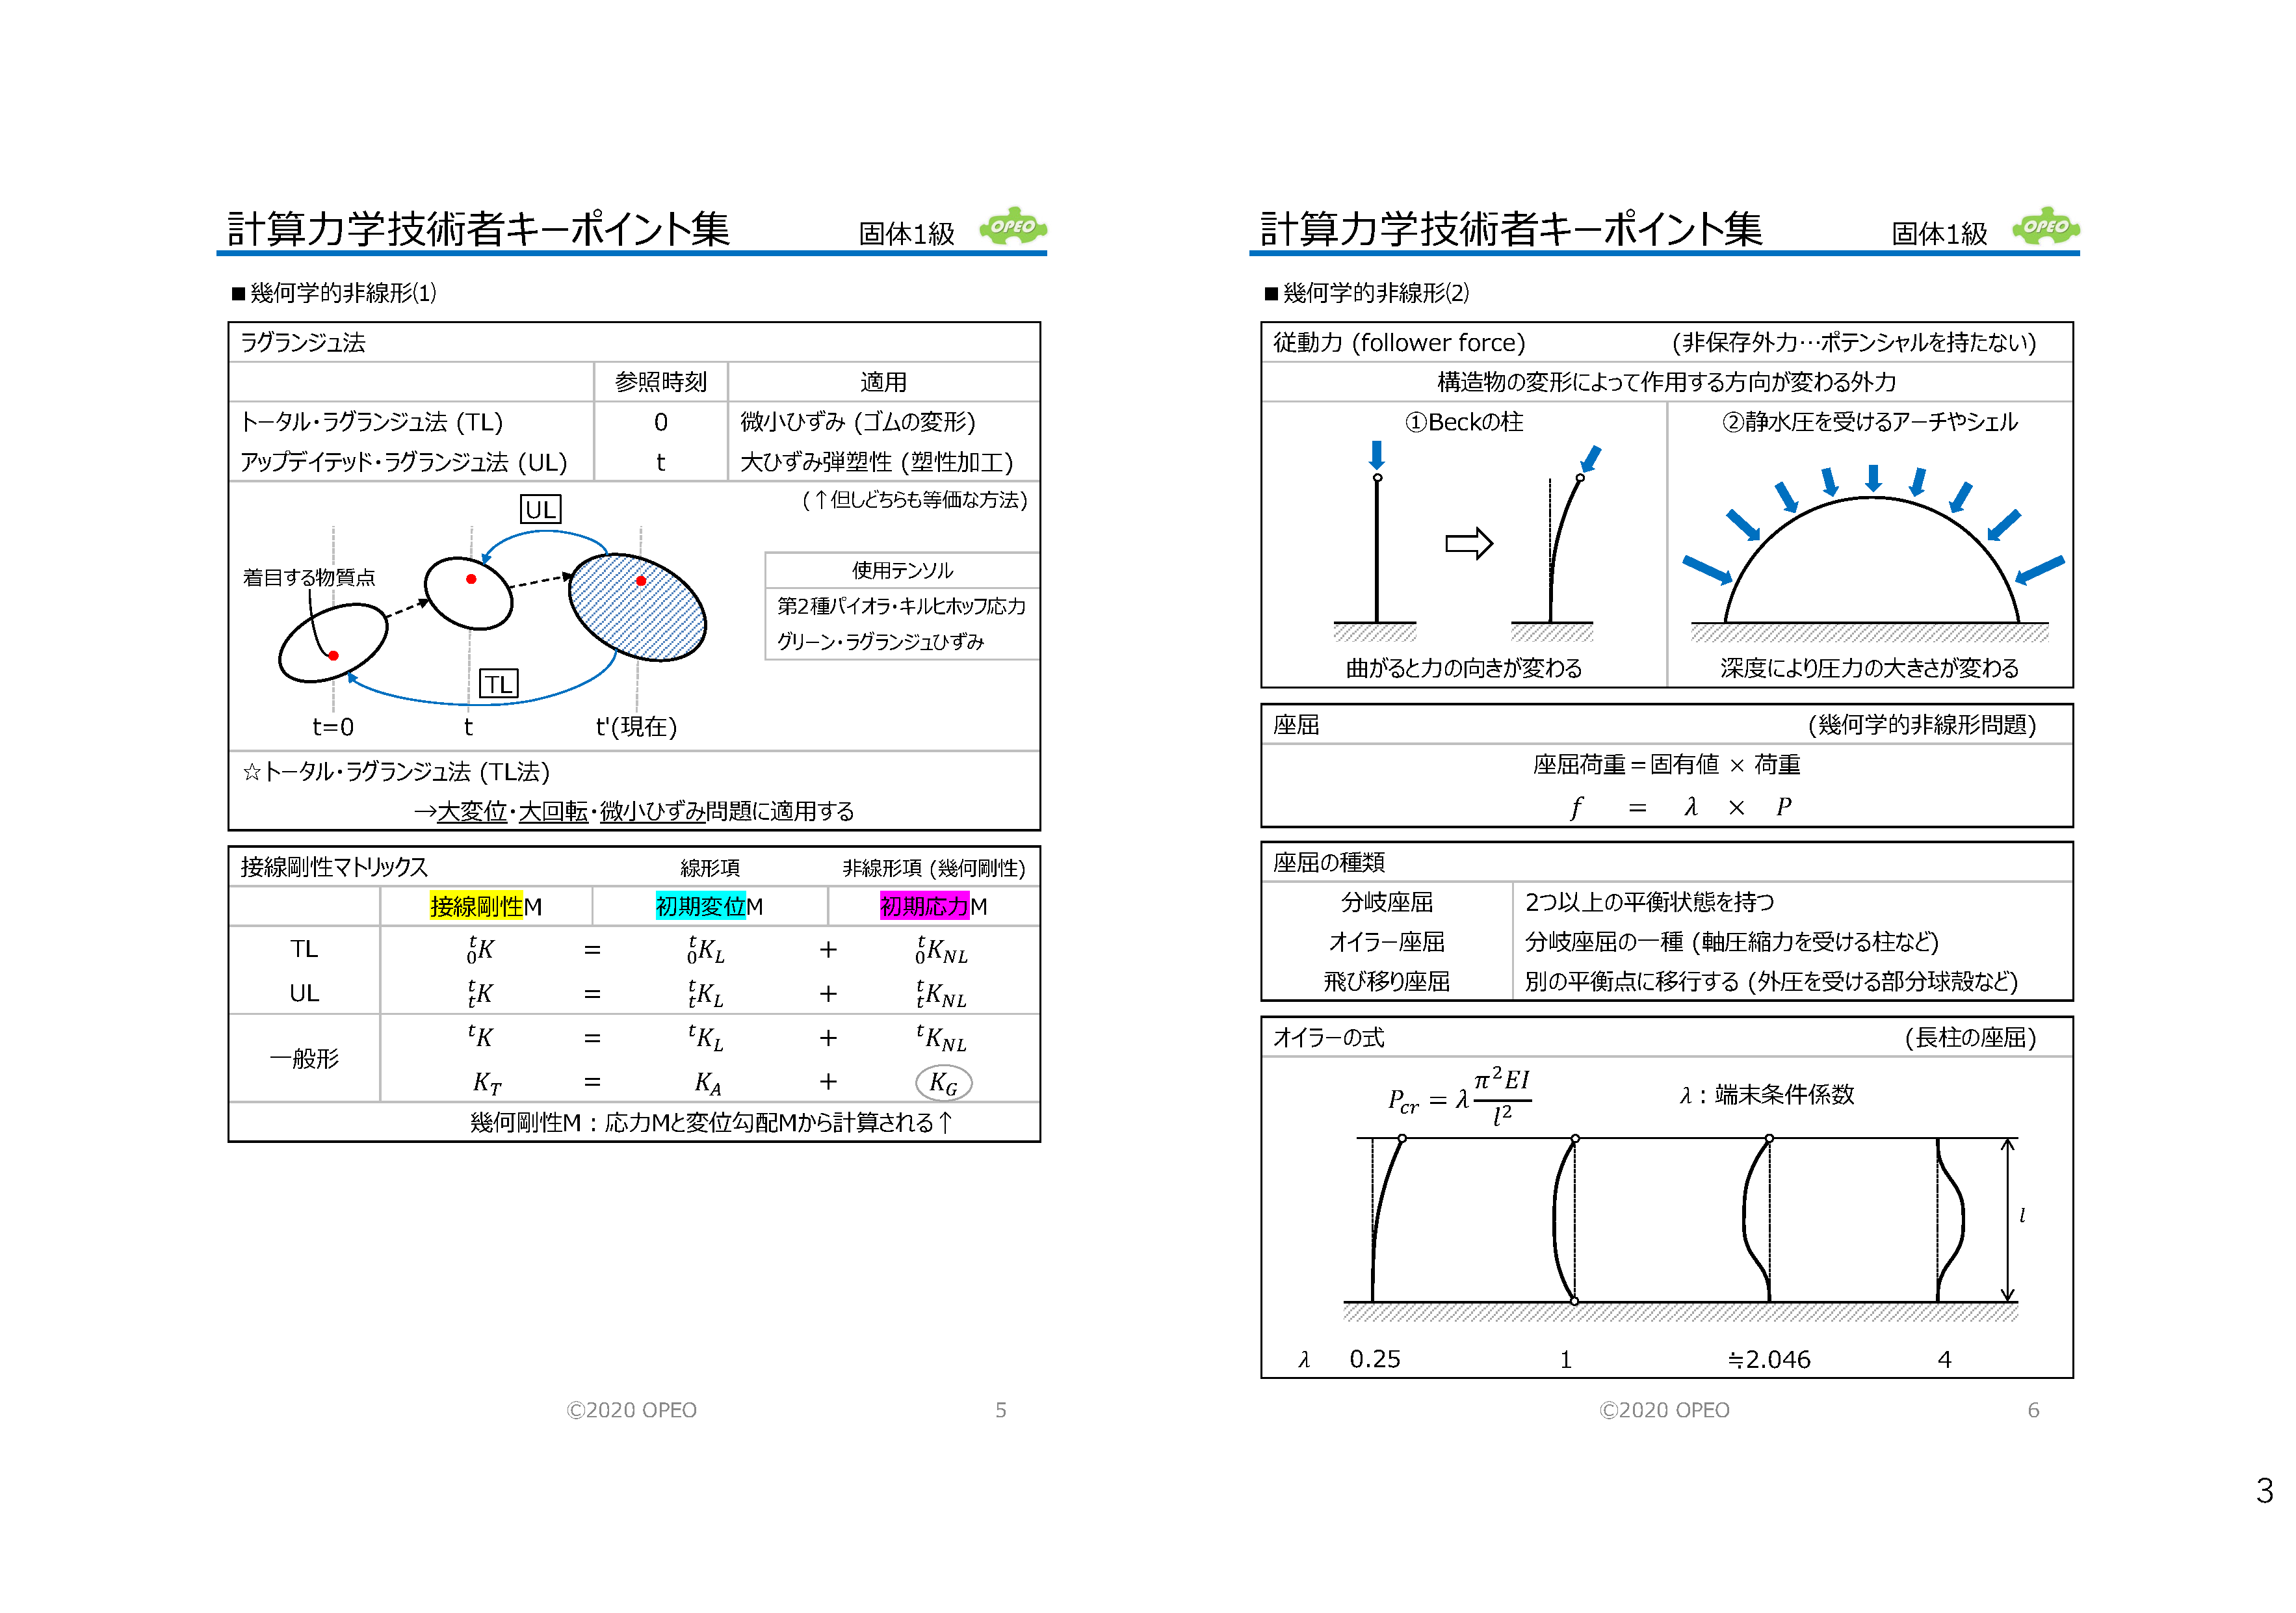The image size is (2296, 1613).
Task: Click the cell 微小ひずみ (ゴムの変形)
Action: tap(858, 422)
